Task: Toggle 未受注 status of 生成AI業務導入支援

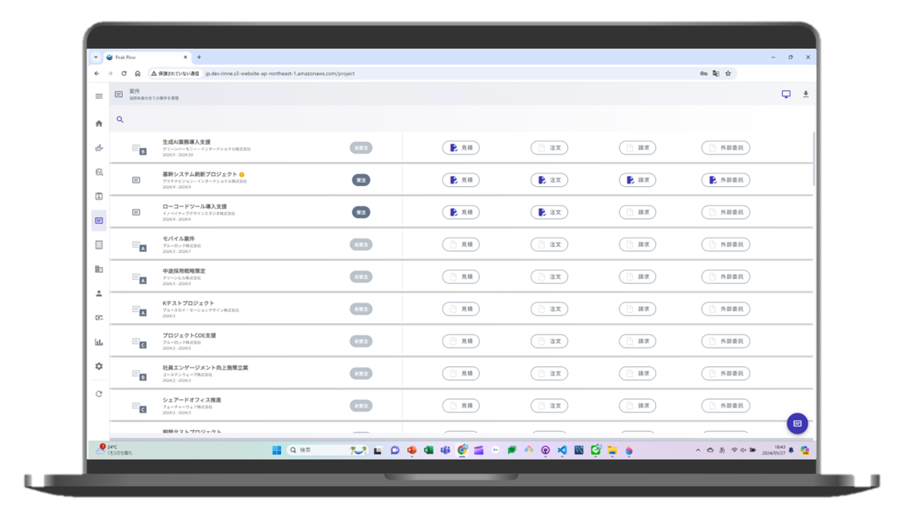Action: pos(361,148)
